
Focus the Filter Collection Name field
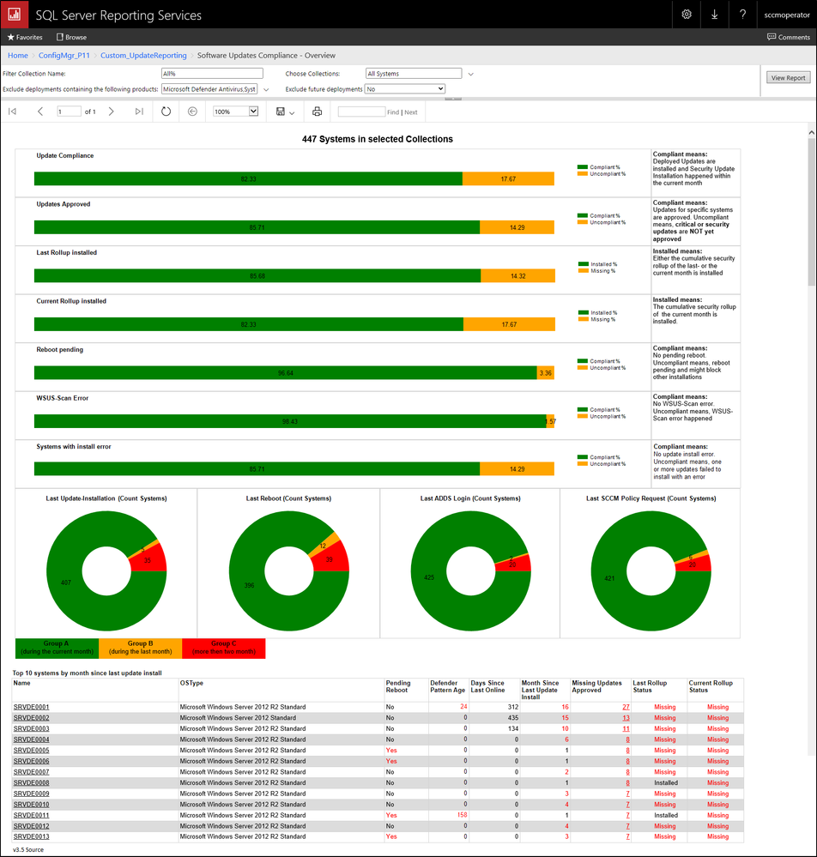coord(212,73)
